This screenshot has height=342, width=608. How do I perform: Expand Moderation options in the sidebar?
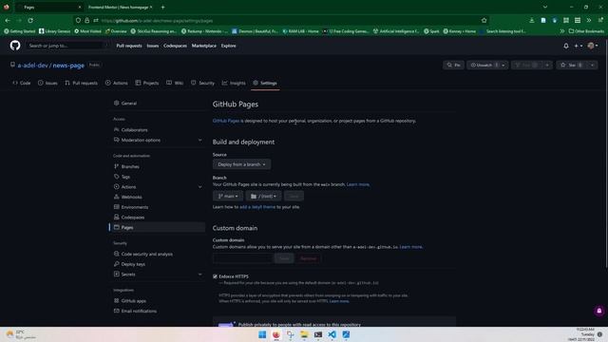coord(157,140)
